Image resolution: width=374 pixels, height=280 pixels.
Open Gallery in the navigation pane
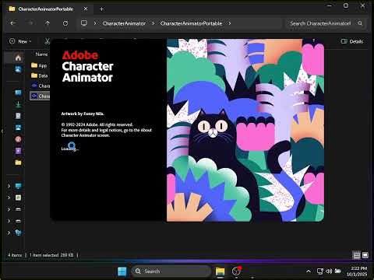[x=18, y=69]
